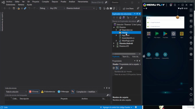This screenshot has width=195, height=109.
Task: Switch to the Team Explorer tab
Action: pyautogui.click(x=126, y=57)
